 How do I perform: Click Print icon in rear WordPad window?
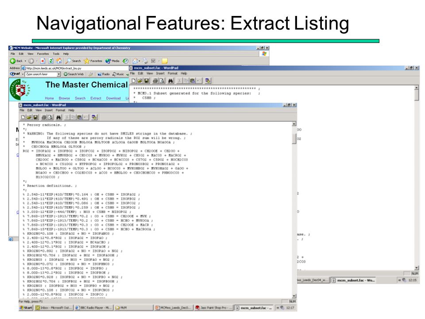point(155,81)
